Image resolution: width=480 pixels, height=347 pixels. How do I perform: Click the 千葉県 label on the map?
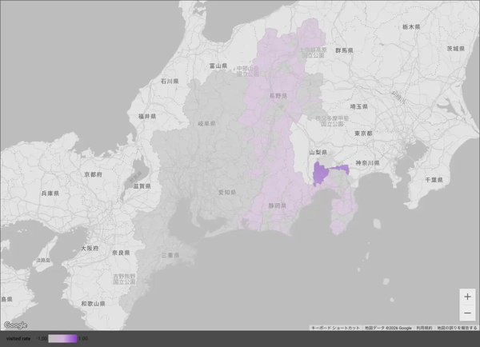pos(434,180)
